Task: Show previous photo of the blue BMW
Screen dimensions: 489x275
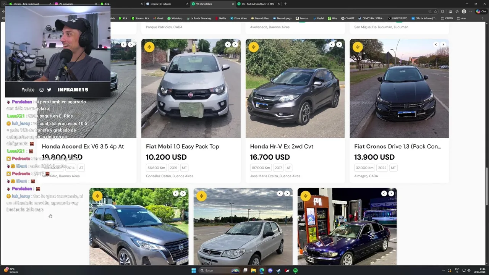Action: coord(384,193)
